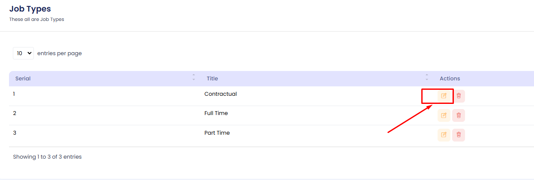This screenshot has width=534, height=180.
Task: Click serial number 3 in the table
Action: (15, 133)
